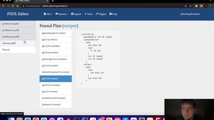Select step (getoutap pin l1 room1)

point(56,33)
